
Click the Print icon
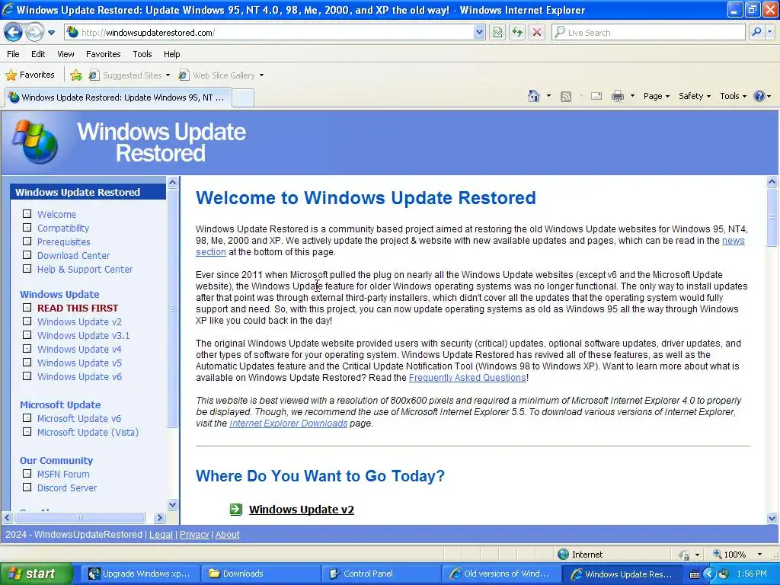[617, 96]
